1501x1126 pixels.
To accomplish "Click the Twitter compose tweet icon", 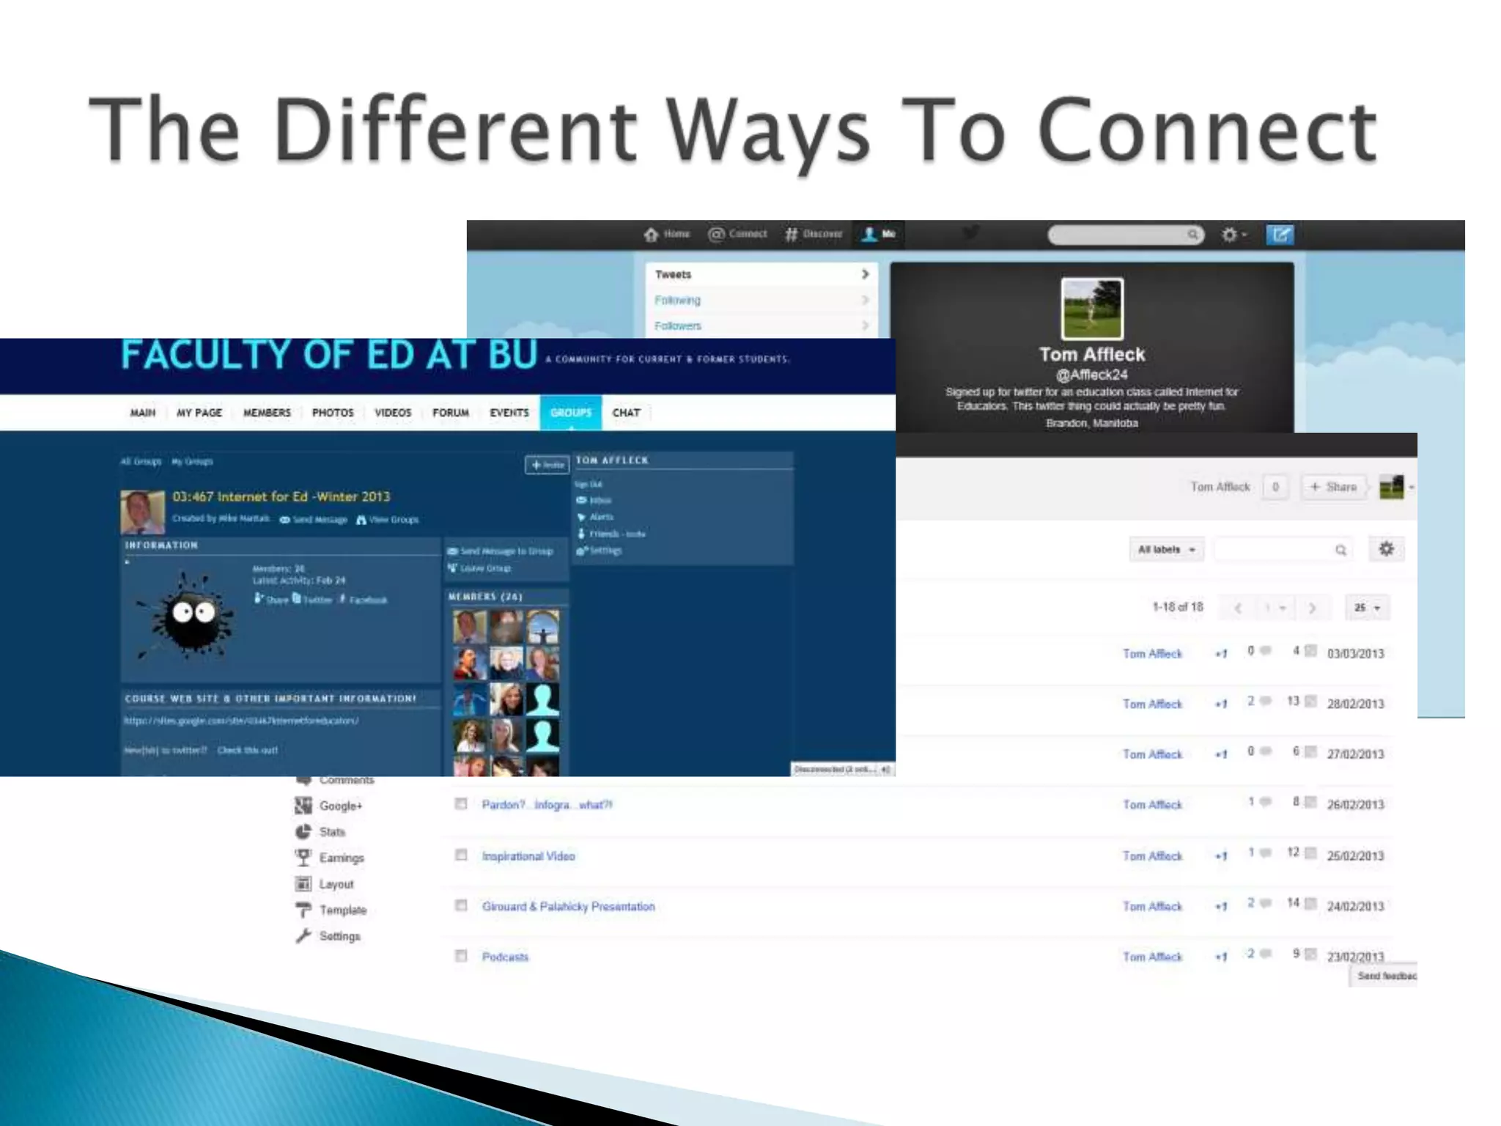I will click(x=1280, y=235).
